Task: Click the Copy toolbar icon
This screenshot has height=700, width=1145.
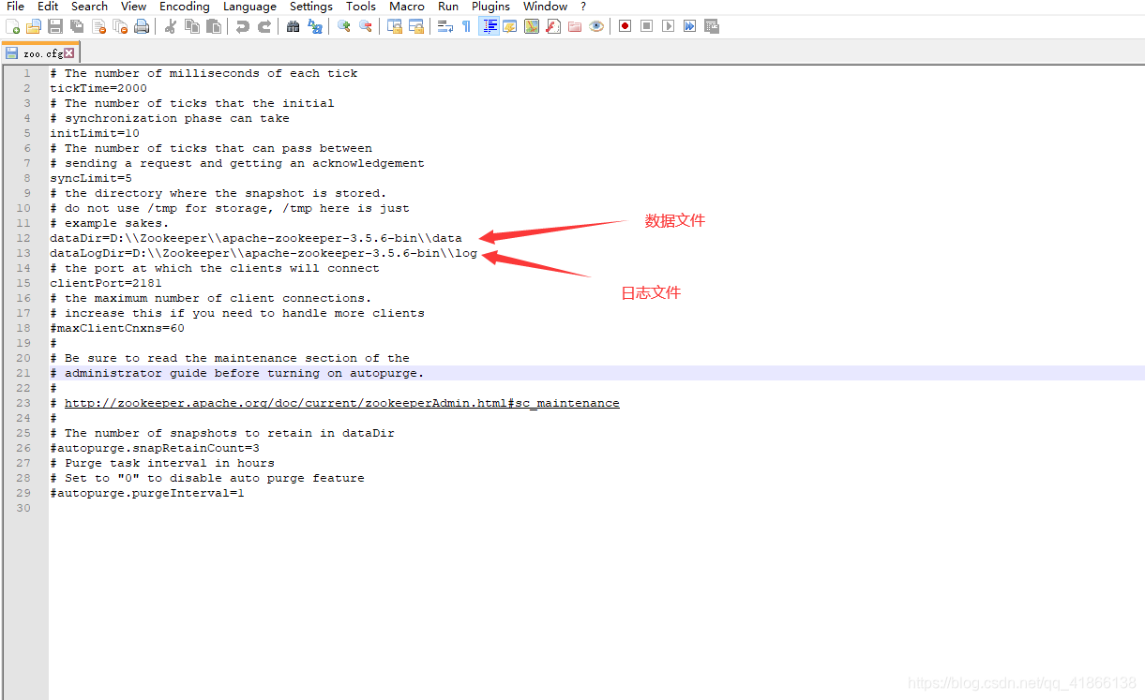Action: pos(191,26)
